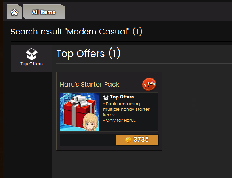
Task: Go to the shop home icon
Action: [14, 12]
